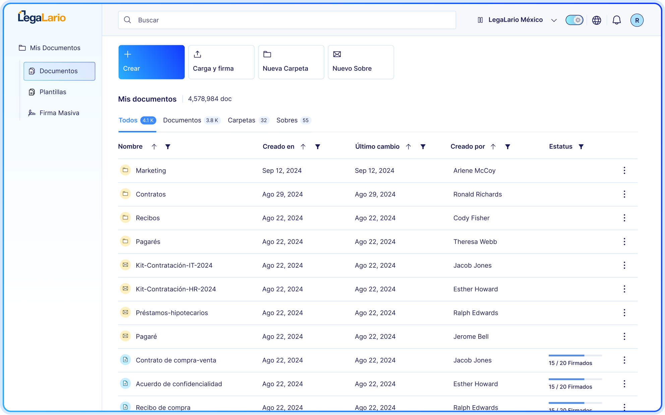The image size is (665, 415).
Task: Filter the Nombre column
Action: pos(168,147)
